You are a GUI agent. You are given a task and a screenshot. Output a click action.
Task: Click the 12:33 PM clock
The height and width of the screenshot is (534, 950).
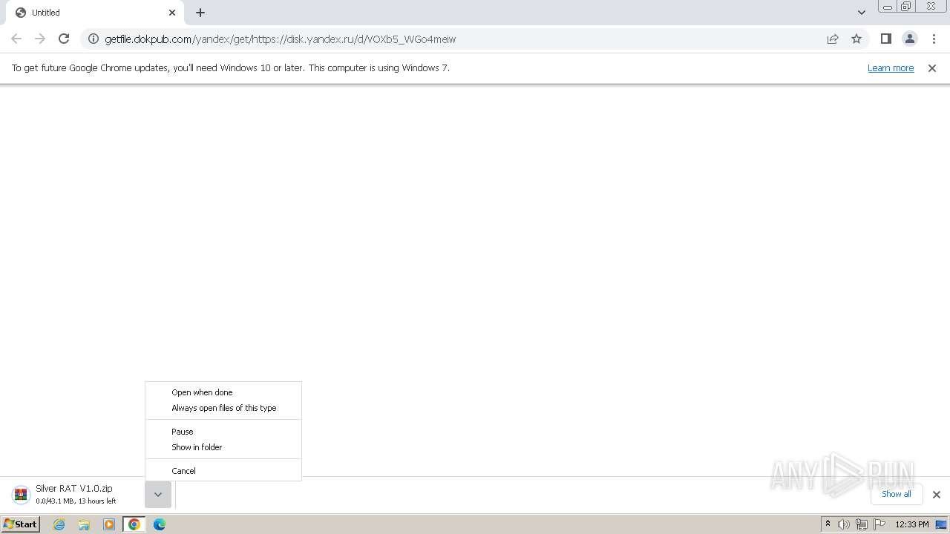click(x=912, y=524)
